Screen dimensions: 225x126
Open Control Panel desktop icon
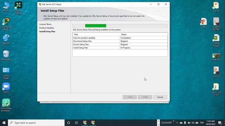pos(6,73)
